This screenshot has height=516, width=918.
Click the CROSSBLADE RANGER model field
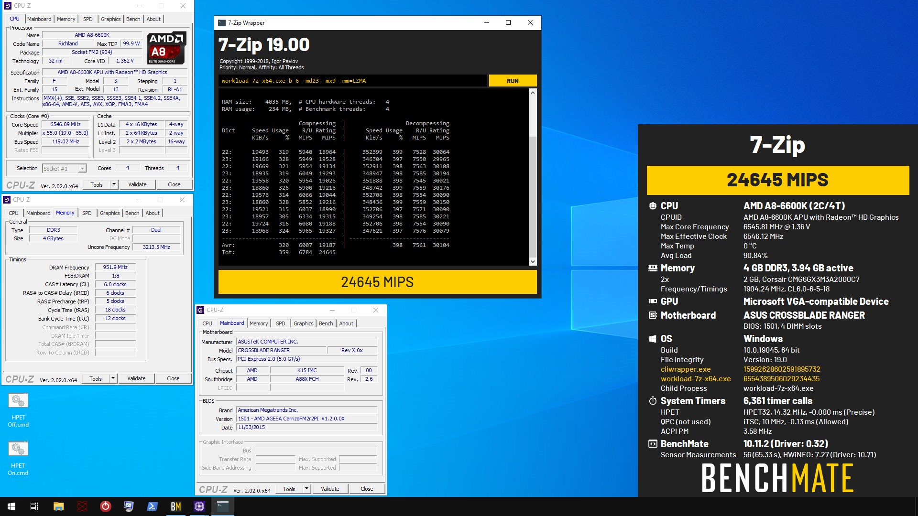pos(281,350)
